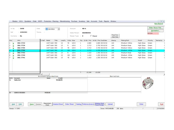Open the Purchase menu

point(74,21)
